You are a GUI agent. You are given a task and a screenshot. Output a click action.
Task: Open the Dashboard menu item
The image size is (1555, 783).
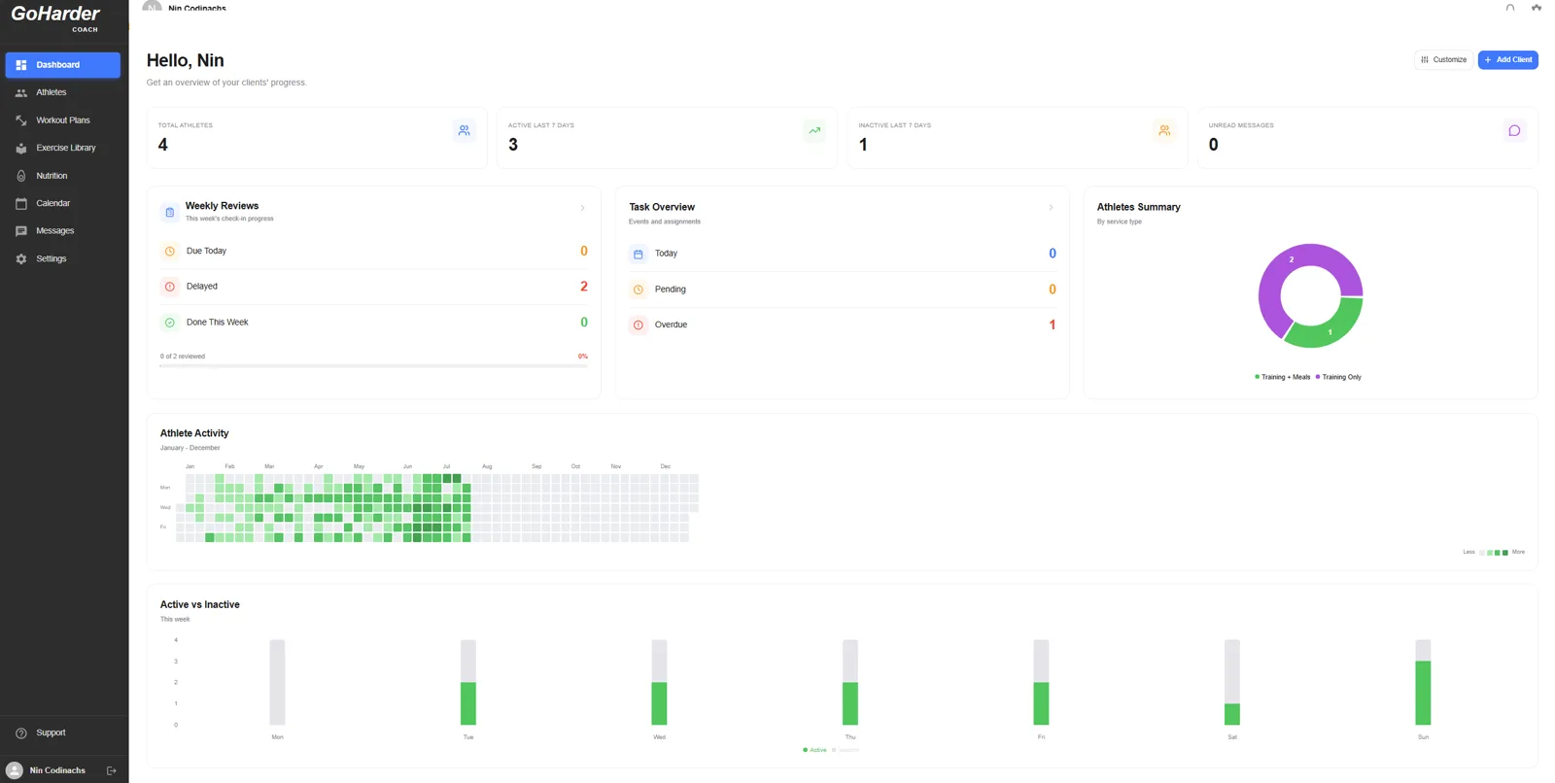[63, 65]
